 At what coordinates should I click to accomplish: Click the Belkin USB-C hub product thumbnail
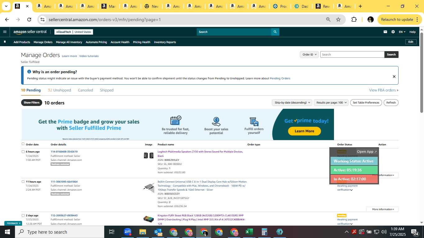coord(149,188)
